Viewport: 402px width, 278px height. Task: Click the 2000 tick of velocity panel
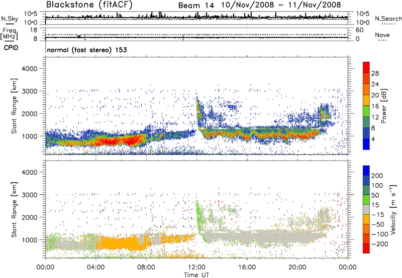point(30,217)
